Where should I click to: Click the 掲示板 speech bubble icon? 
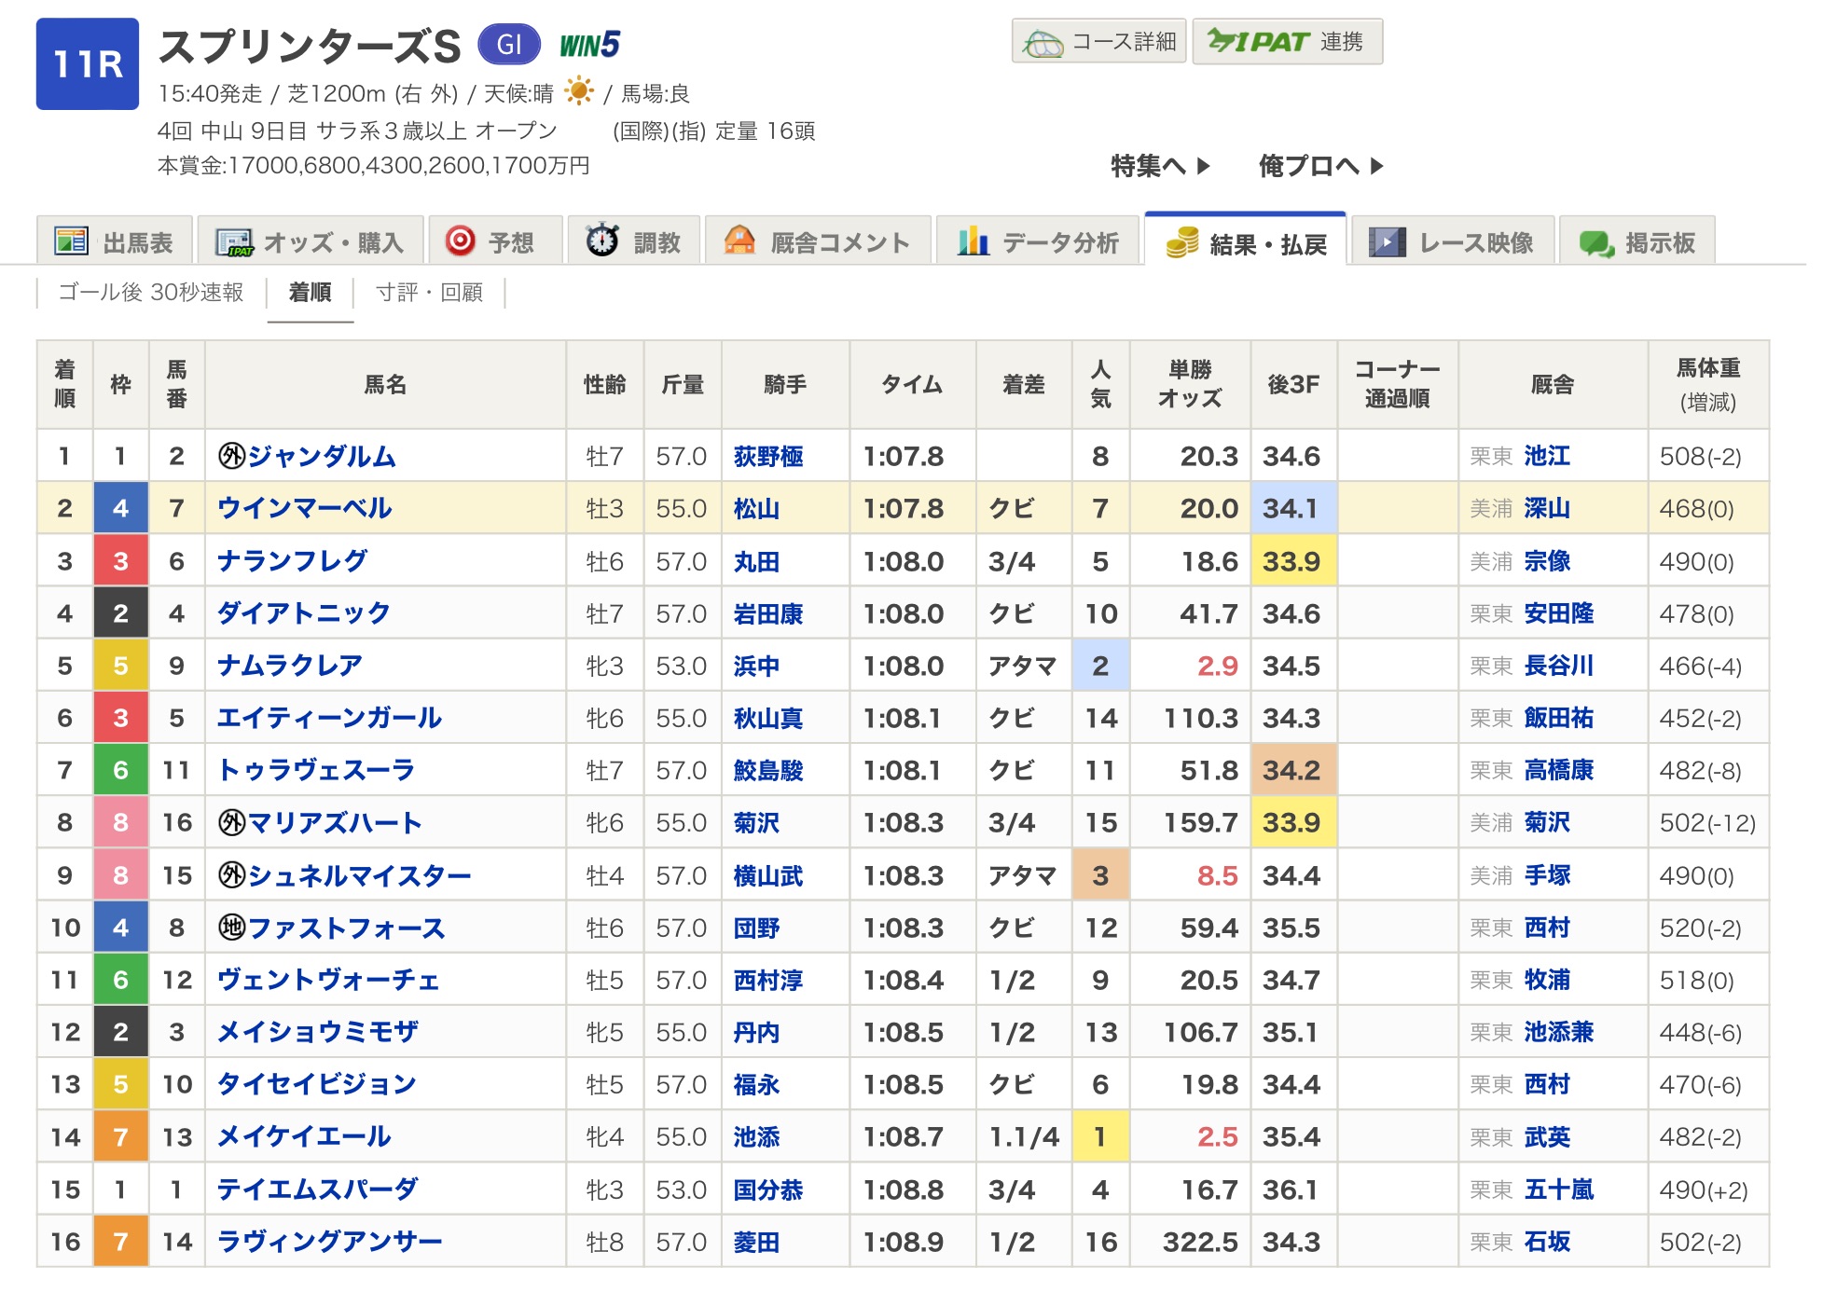point(1596,244)
